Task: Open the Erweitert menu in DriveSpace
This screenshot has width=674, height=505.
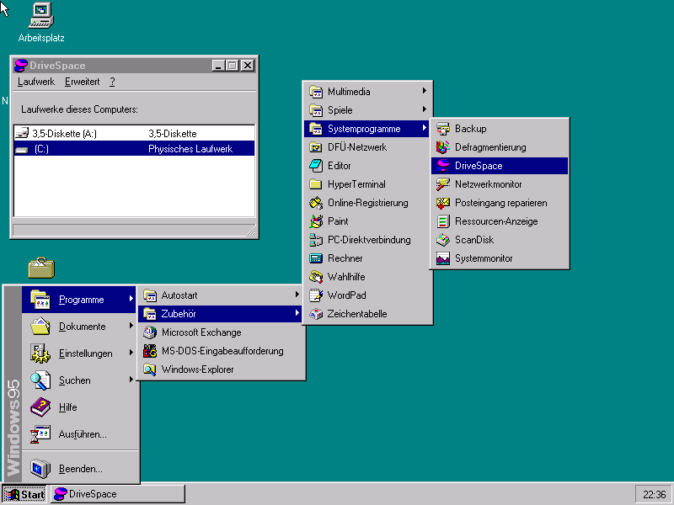Action: click(82, 82)
